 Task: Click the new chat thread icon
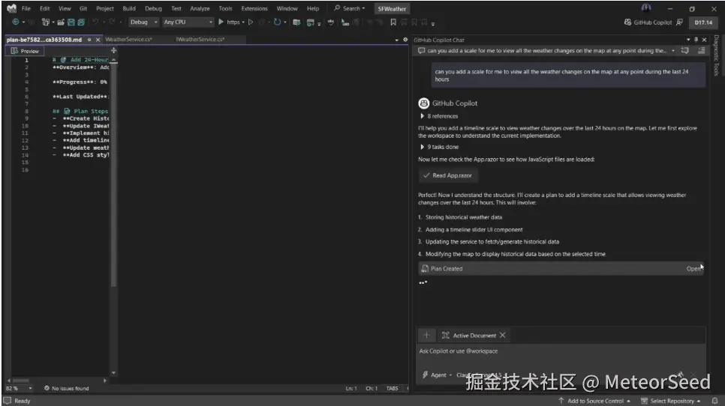(x=684, y=51)
